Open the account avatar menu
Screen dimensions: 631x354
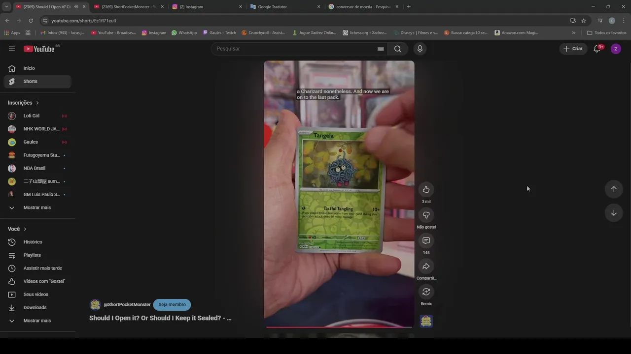pos(616,49)
